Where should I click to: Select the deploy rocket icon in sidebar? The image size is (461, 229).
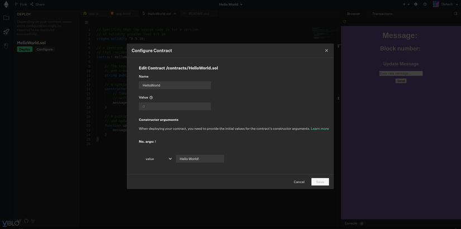coord(6,32)
